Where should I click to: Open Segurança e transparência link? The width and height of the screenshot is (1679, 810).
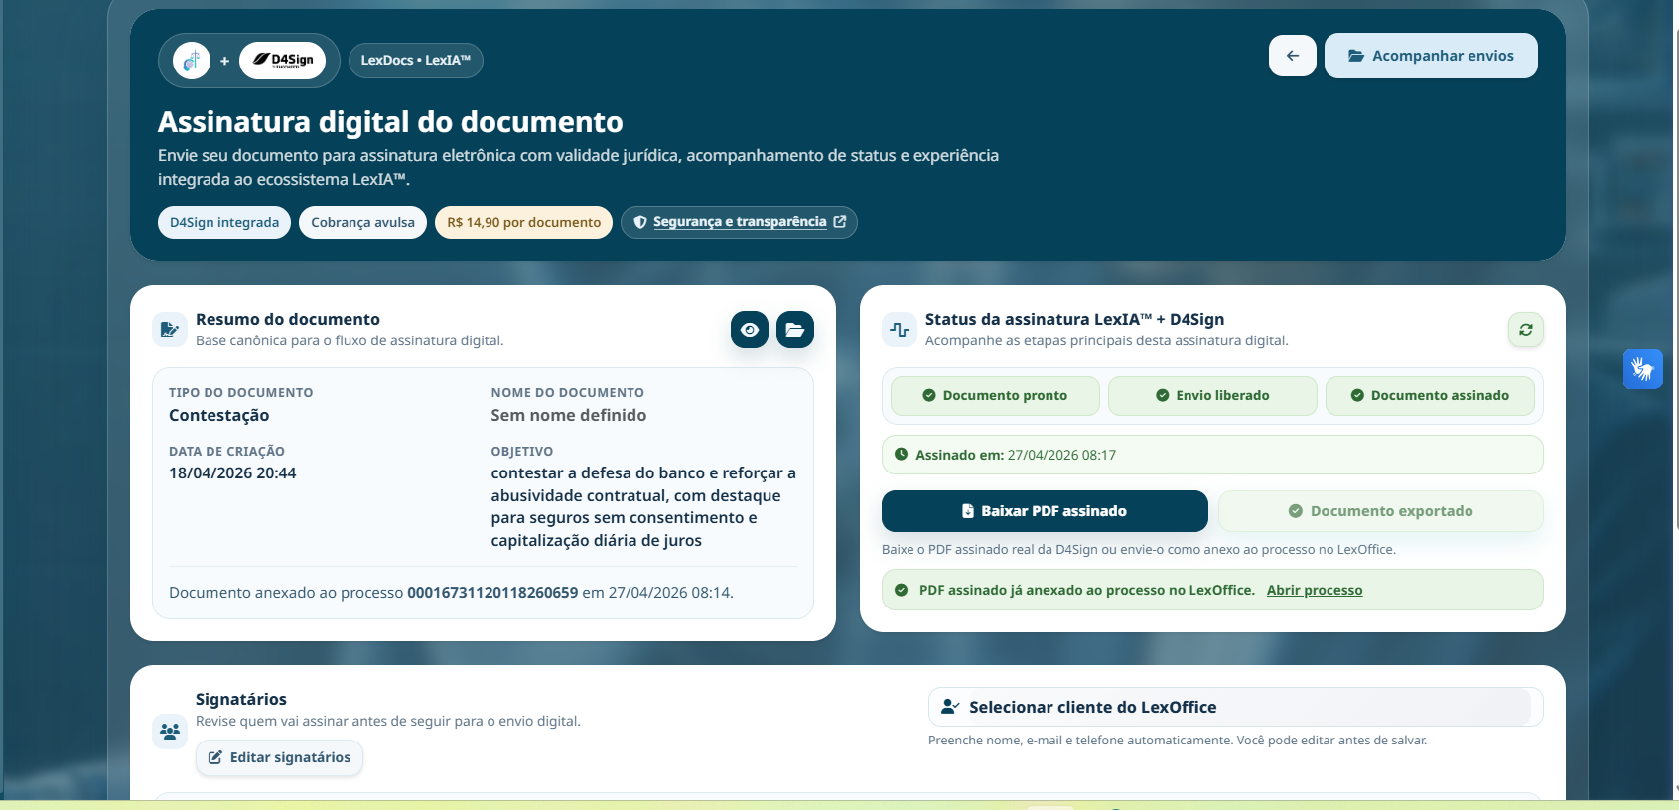pos(740,222)
